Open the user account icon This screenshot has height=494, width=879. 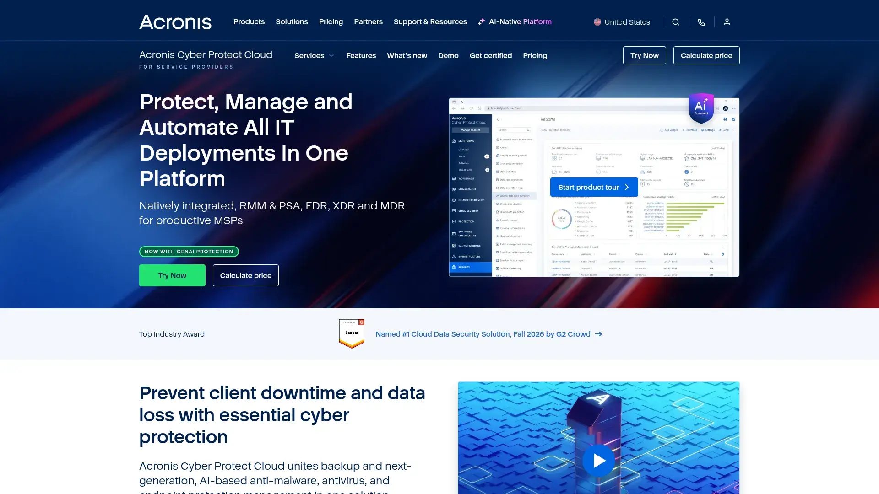pos(727,22)
